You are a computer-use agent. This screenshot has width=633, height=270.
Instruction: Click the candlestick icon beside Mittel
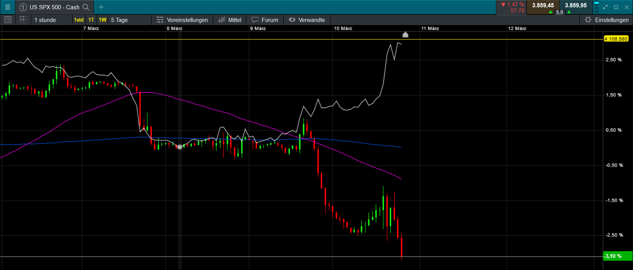(x=222, y=20)
